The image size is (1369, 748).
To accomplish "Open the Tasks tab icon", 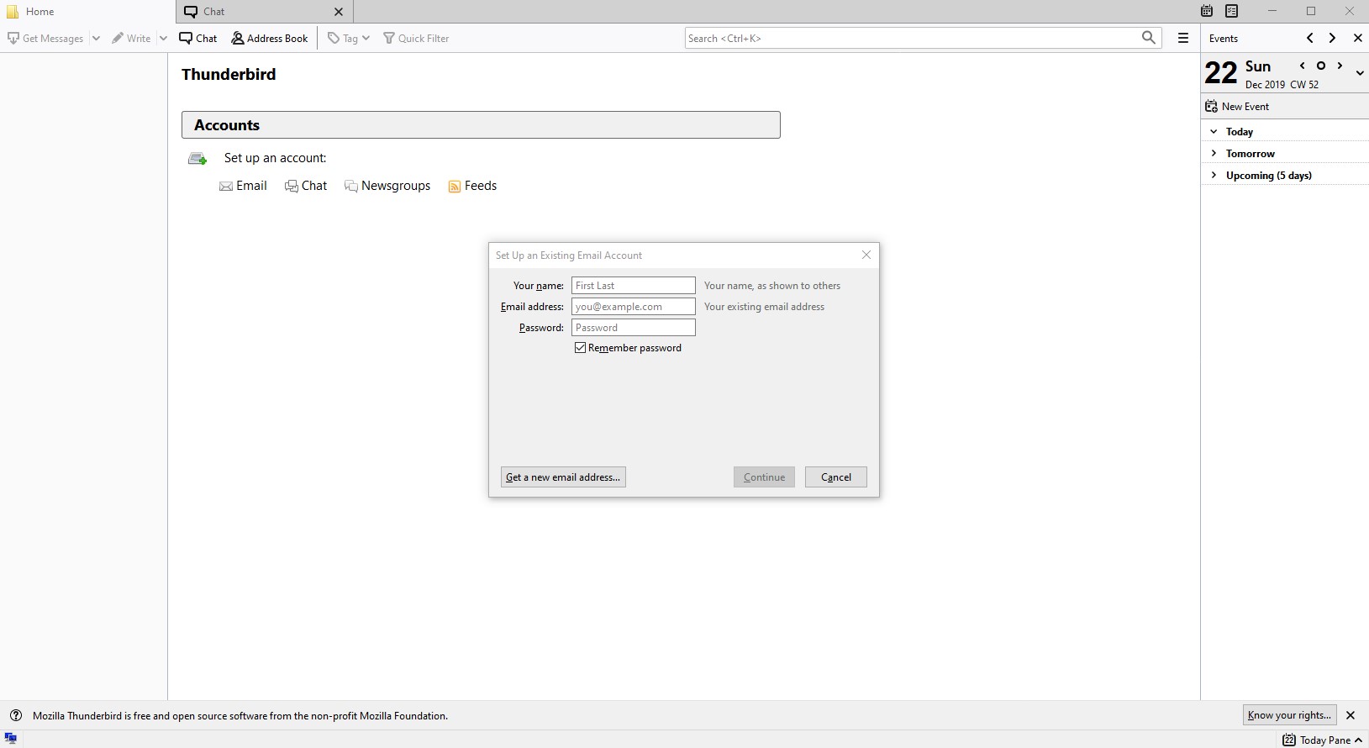I will [1232, 11].
